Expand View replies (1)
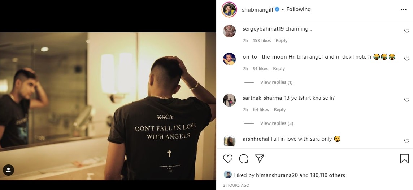413x190 pixels. point(276,82)
